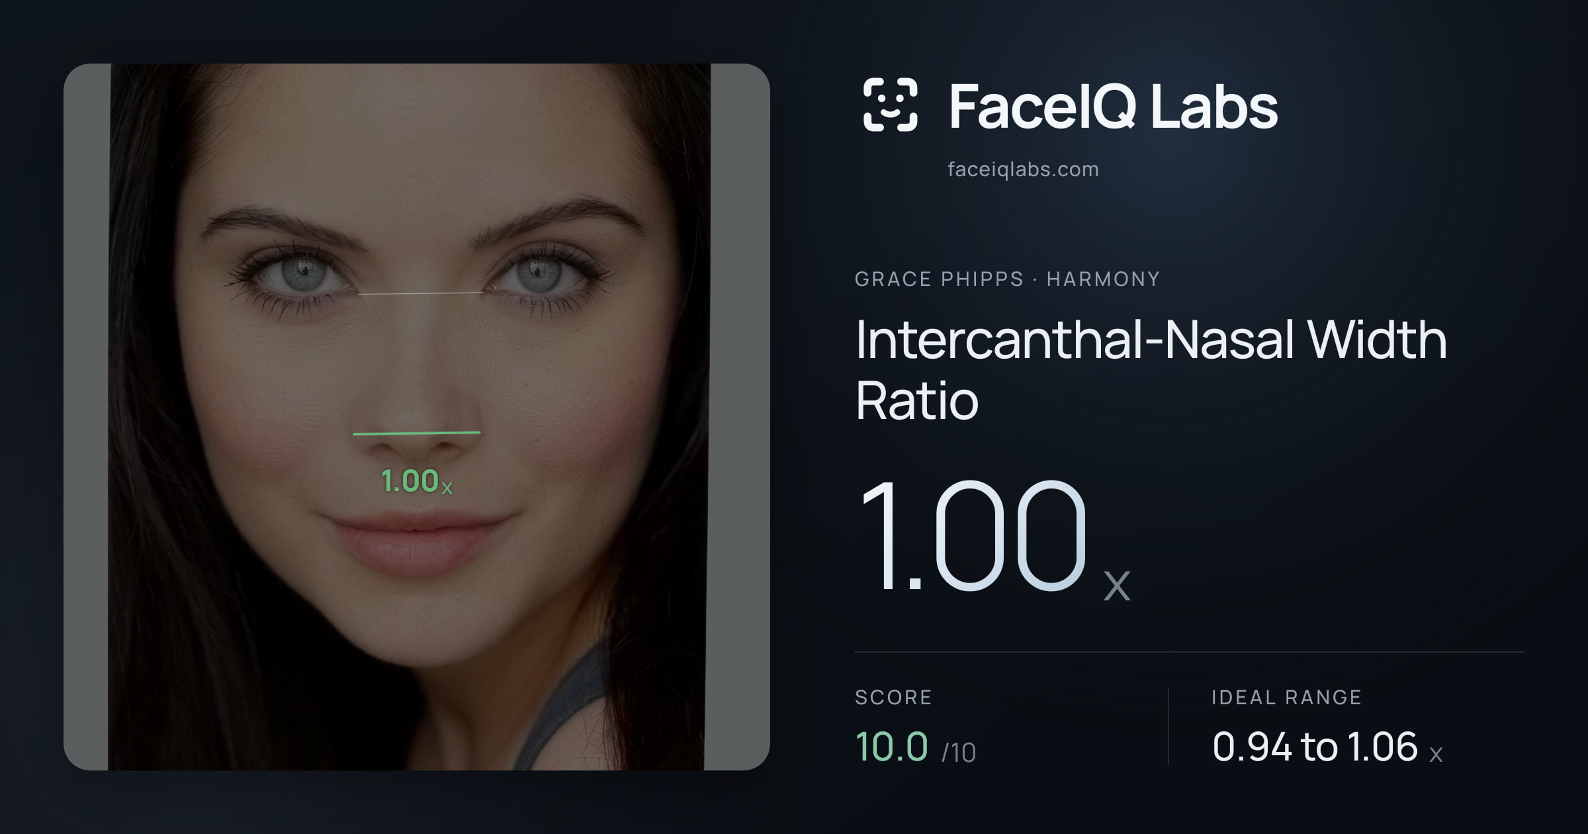Viewport: 1588px width, 834px height.
Task: Click the SCORE label
Action: (893, 697)
